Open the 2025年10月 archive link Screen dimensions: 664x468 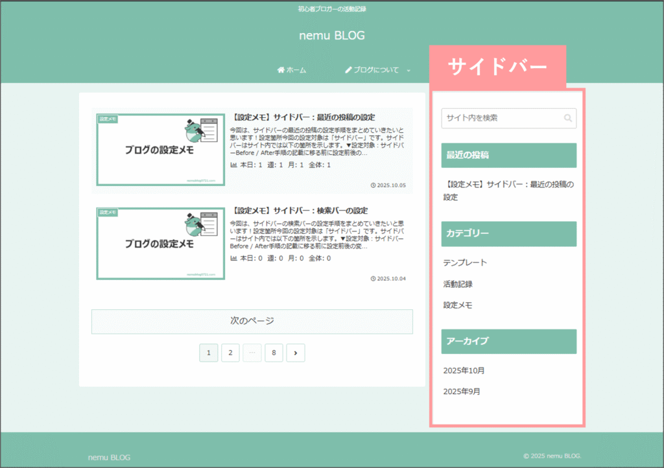pyautogui.click(x=464, y=371)
